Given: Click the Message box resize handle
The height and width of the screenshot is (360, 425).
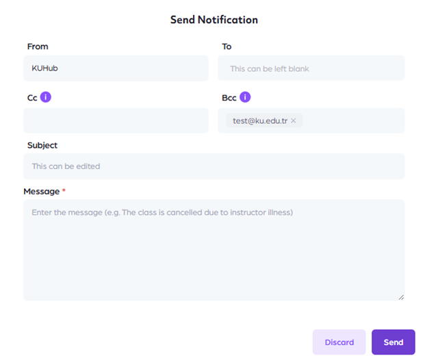Looking at the screenshot, I should point(401,297).
